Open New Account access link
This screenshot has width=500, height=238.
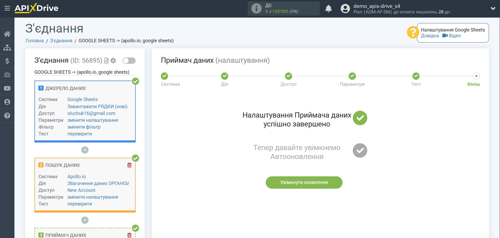click(x=81, y=190)
